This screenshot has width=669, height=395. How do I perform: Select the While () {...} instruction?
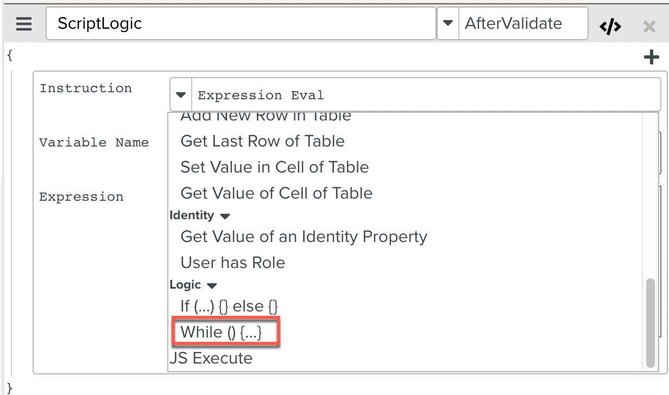pyautogui.click(x=221, y=332)
